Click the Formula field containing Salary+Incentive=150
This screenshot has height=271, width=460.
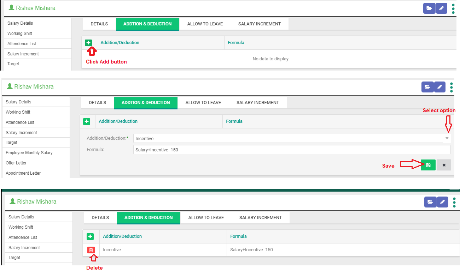pos(292,150)
